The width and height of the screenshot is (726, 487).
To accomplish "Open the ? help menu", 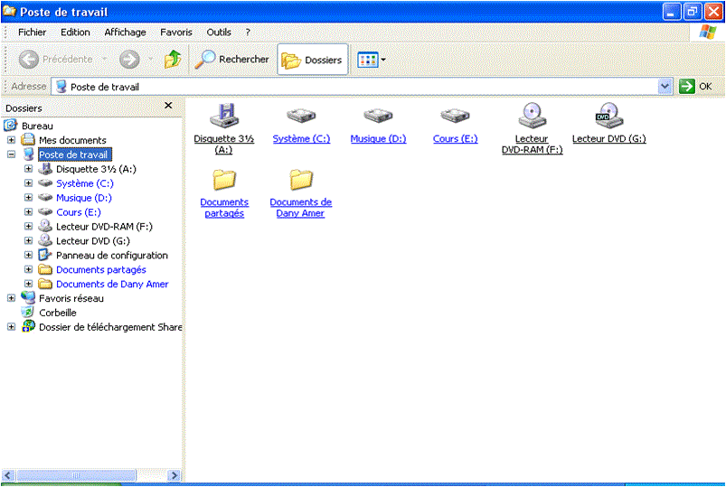I will pyautogui.click(x=248, y=33).
